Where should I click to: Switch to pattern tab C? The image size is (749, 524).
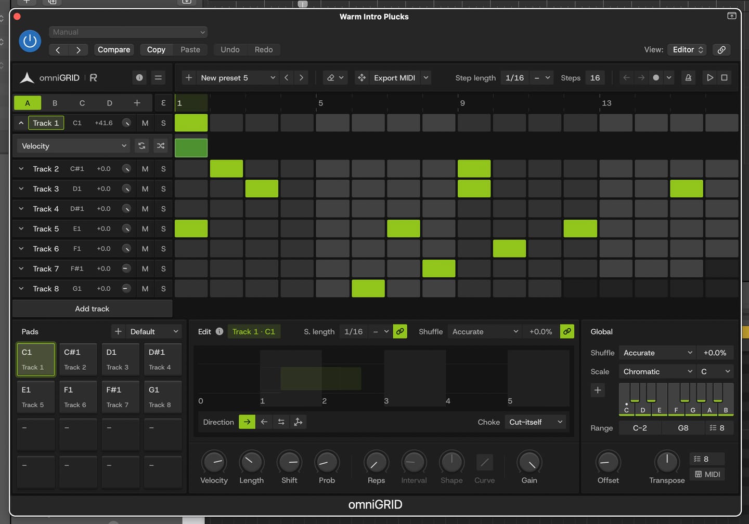(x=82, y=103)
